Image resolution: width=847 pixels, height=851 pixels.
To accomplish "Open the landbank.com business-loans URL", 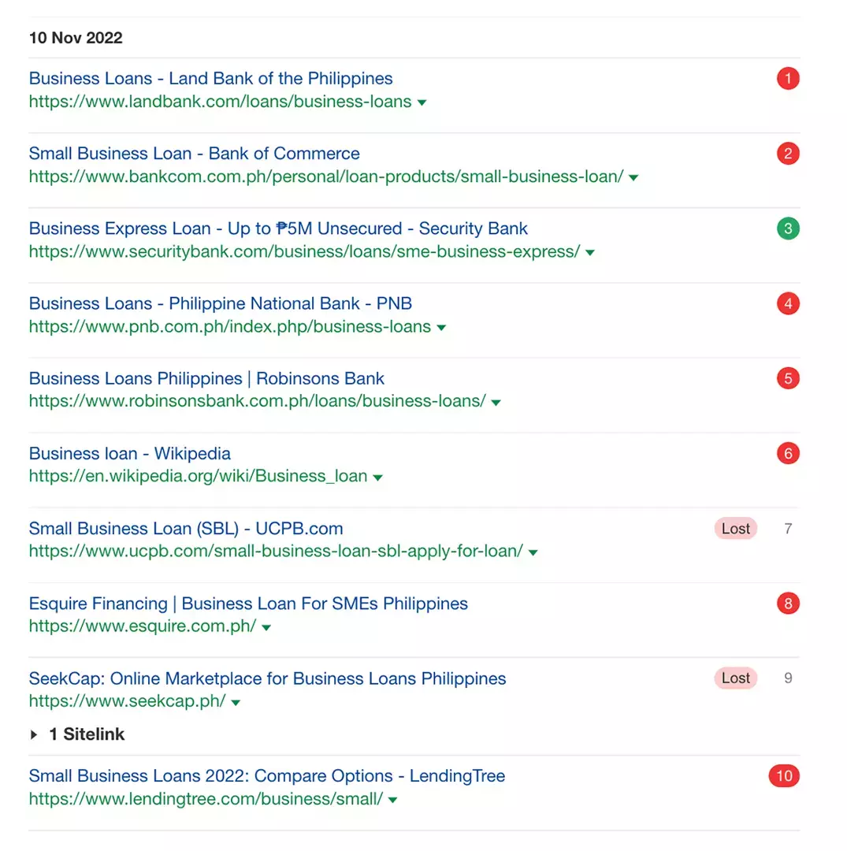I will 221,102.
